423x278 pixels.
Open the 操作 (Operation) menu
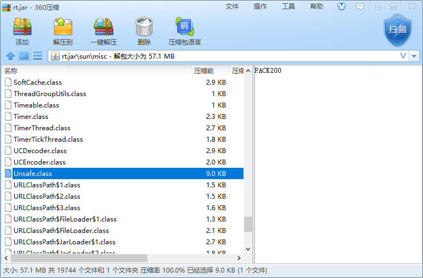coord(260,6)
